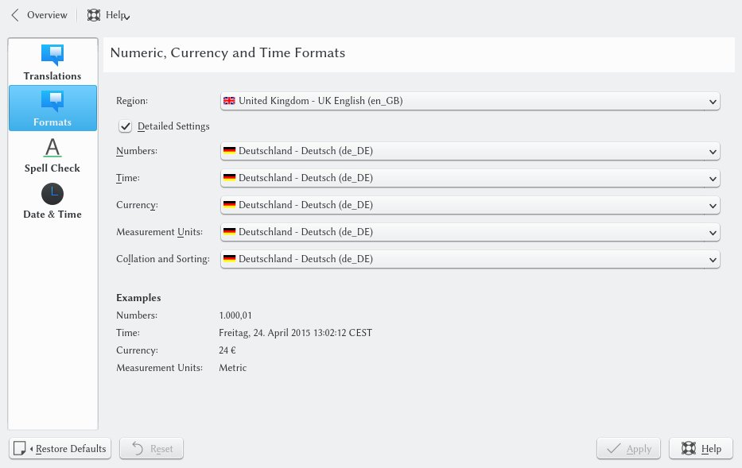The image size is (742, 468).
Task: Click the Restore Defaults button
Action: pyautogui.click(x=60, y=449)
